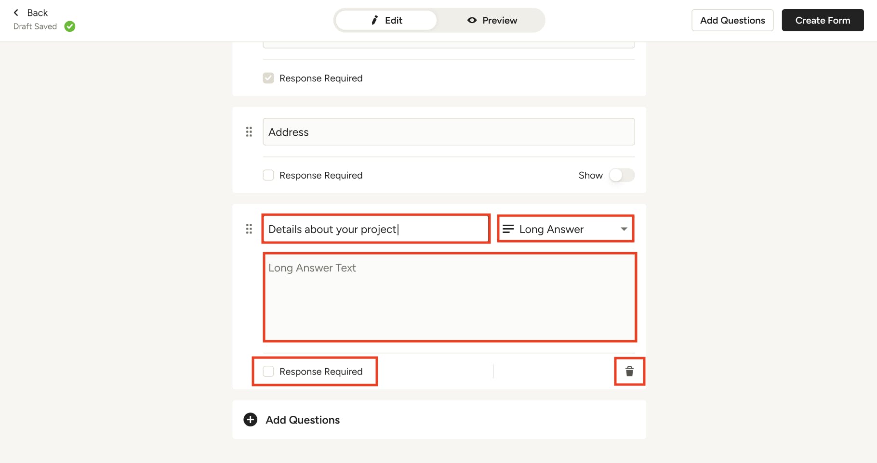Click the eye icon in Preview tab

[x=472, y=20]
